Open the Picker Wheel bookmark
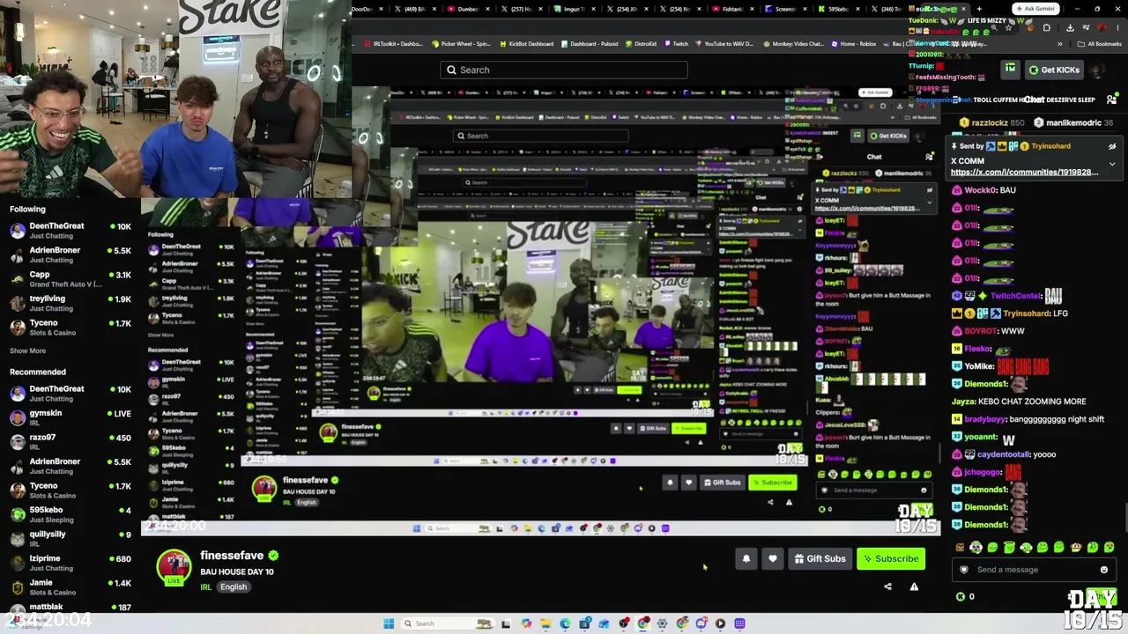1128x634 pixels. pos(462,44)
